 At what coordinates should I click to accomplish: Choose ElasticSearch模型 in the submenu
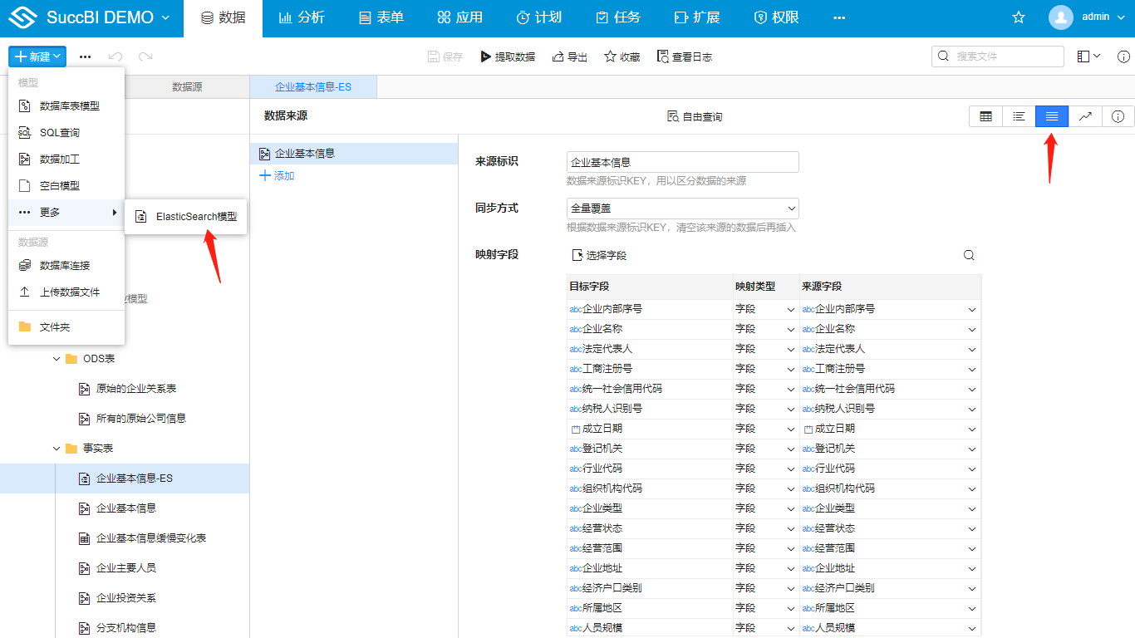186,216
